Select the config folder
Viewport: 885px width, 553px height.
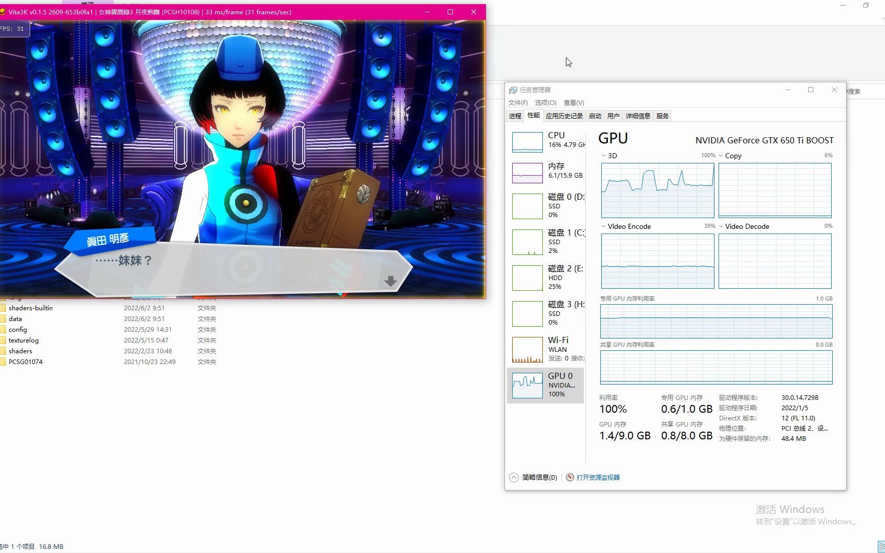point(18,330)
